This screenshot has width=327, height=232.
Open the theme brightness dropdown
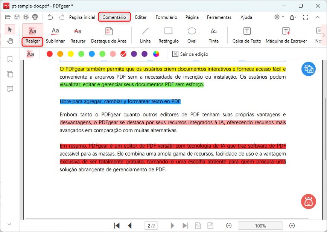point(279,17)
